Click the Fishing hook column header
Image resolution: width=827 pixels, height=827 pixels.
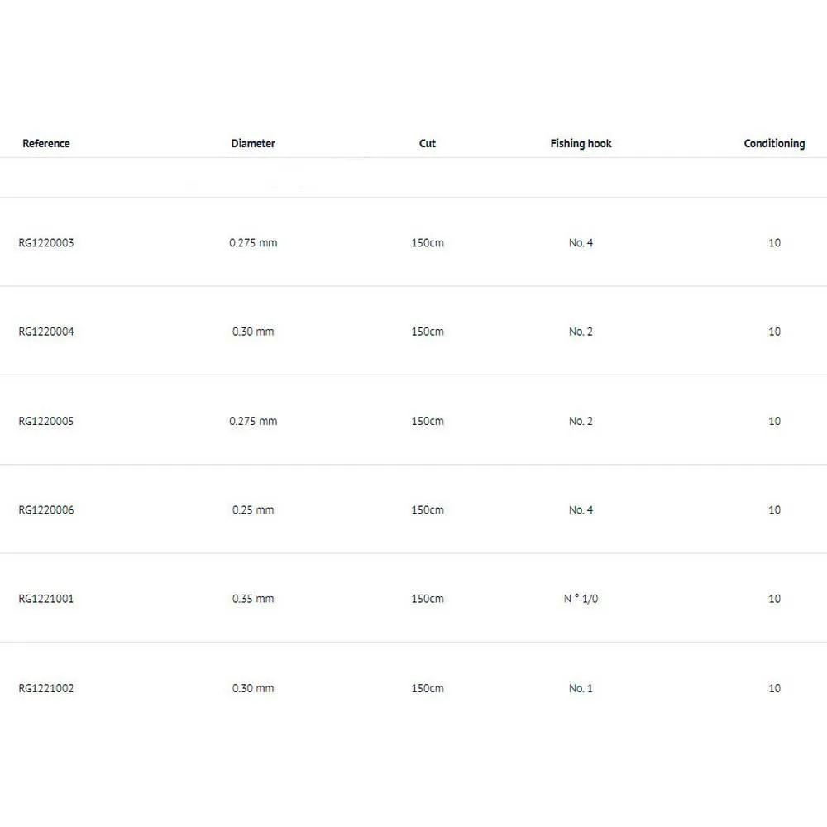pyautogui.click(x=581, y=144)
